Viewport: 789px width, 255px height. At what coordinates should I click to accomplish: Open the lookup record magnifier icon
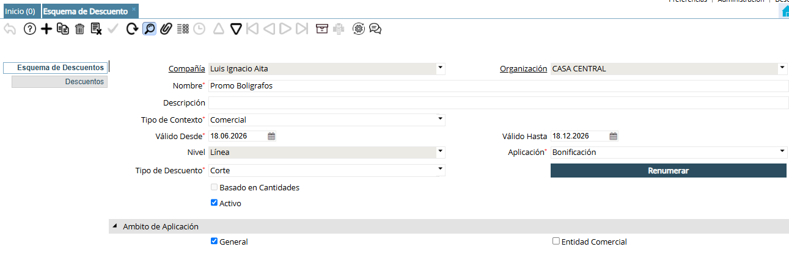pos(149,29)
